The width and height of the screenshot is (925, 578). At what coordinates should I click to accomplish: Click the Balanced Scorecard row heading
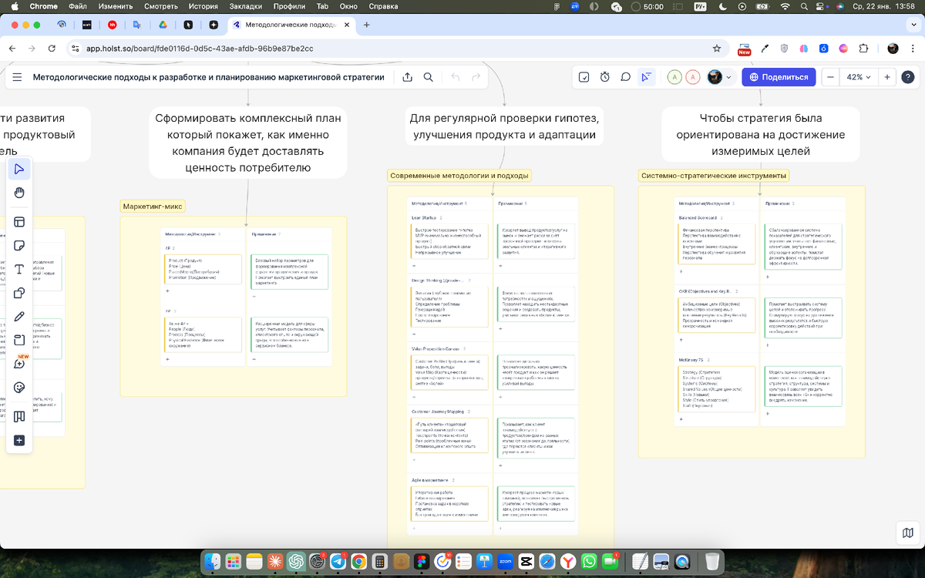(698, 218)
